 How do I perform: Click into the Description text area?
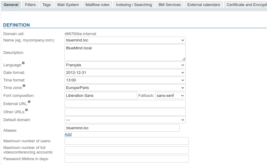(125, 52)
